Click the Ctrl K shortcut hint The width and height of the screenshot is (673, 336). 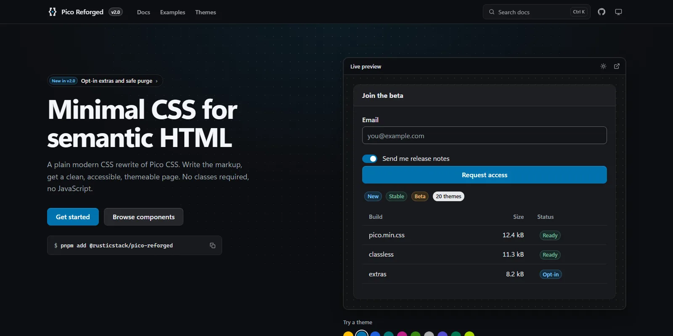pyautogui.click(x=579, y=12)
